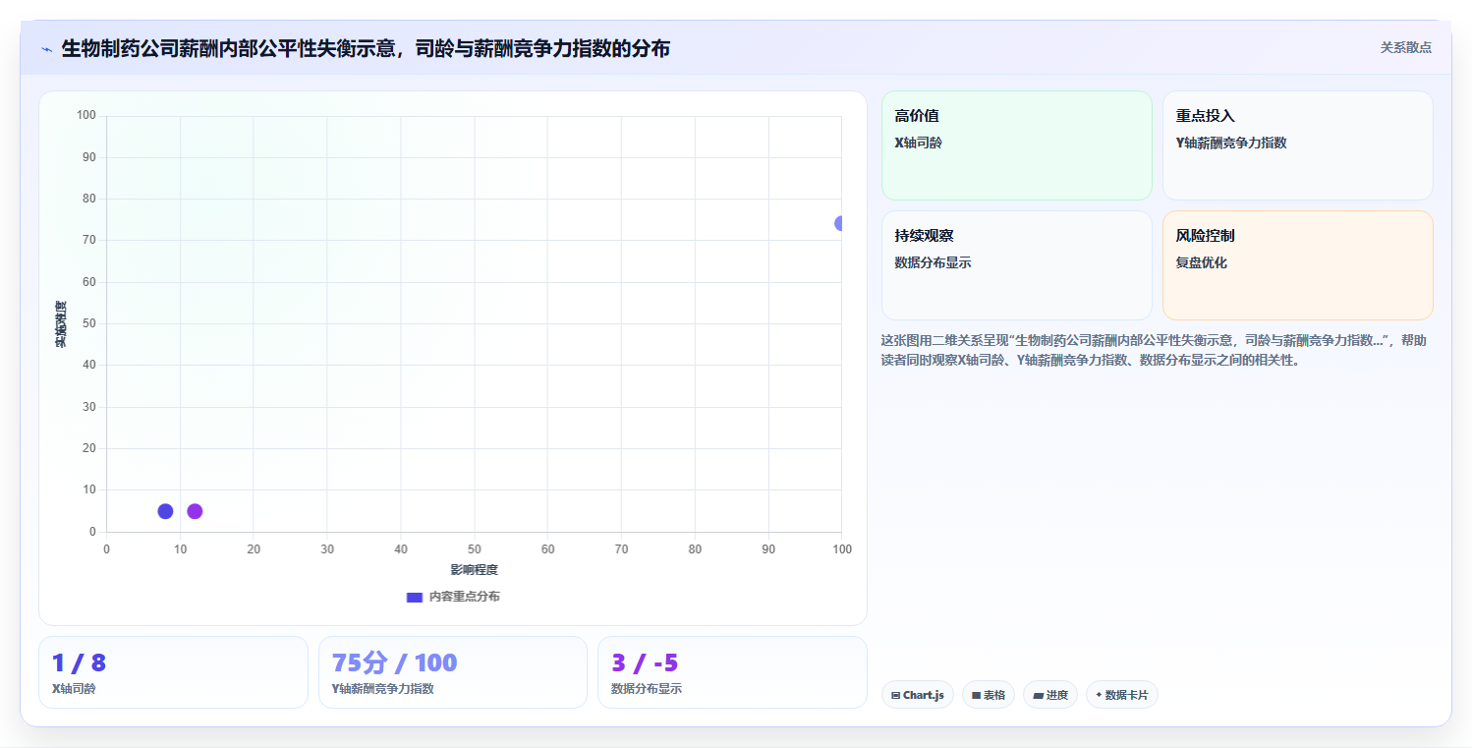Click the 1 / 8 X轴司龄 stat card

pyautogui.click(x=173, y=672)
